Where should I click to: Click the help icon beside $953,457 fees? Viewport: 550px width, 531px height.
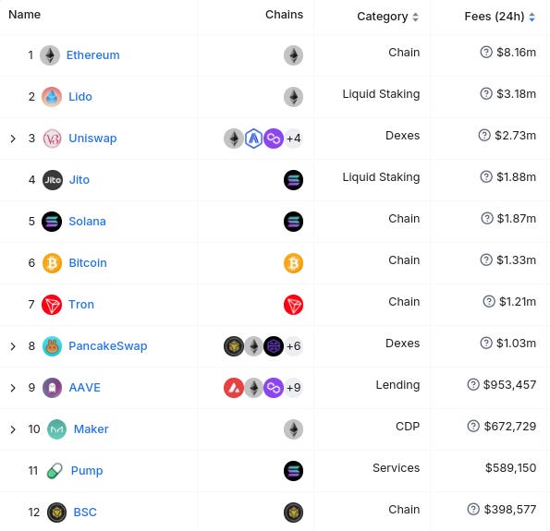[473, 384]
